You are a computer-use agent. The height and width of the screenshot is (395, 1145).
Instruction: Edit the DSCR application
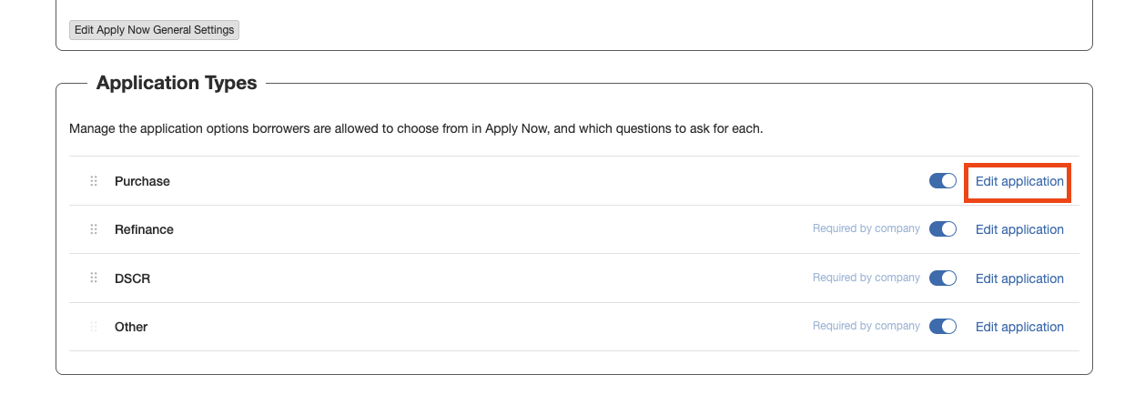pyautogui.click(x=1019, y=279)
